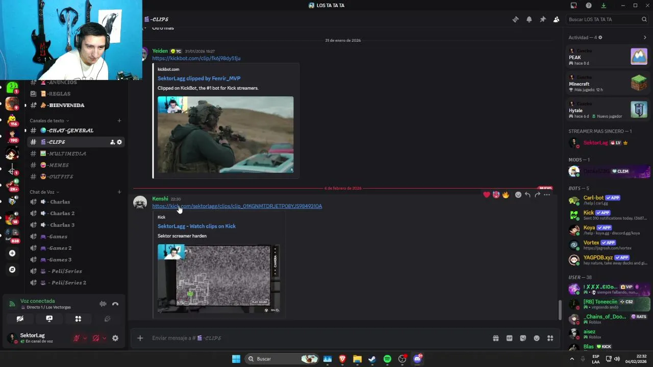This screenshot has width=653, height=367.
Task: Open Steam from the Windows taskbar
Action: point(372,359)
